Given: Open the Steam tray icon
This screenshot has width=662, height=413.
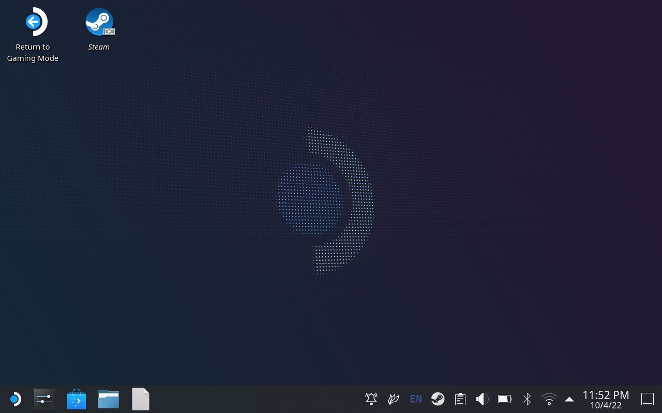Looking at the screenshot, I should [x=438, y=399].
